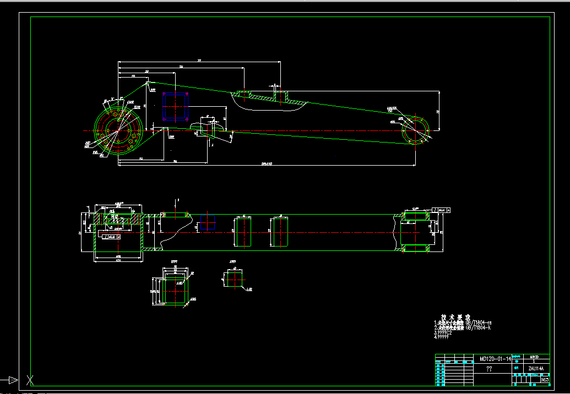Select the quantity value 1 in title block
Image resolution: width=570 pixels, height=394 pixels.
(534, 362)
